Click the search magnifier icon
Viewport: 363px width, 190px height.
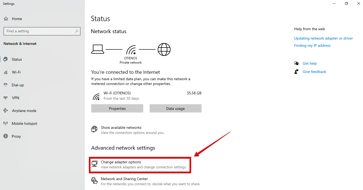[77, 31]
